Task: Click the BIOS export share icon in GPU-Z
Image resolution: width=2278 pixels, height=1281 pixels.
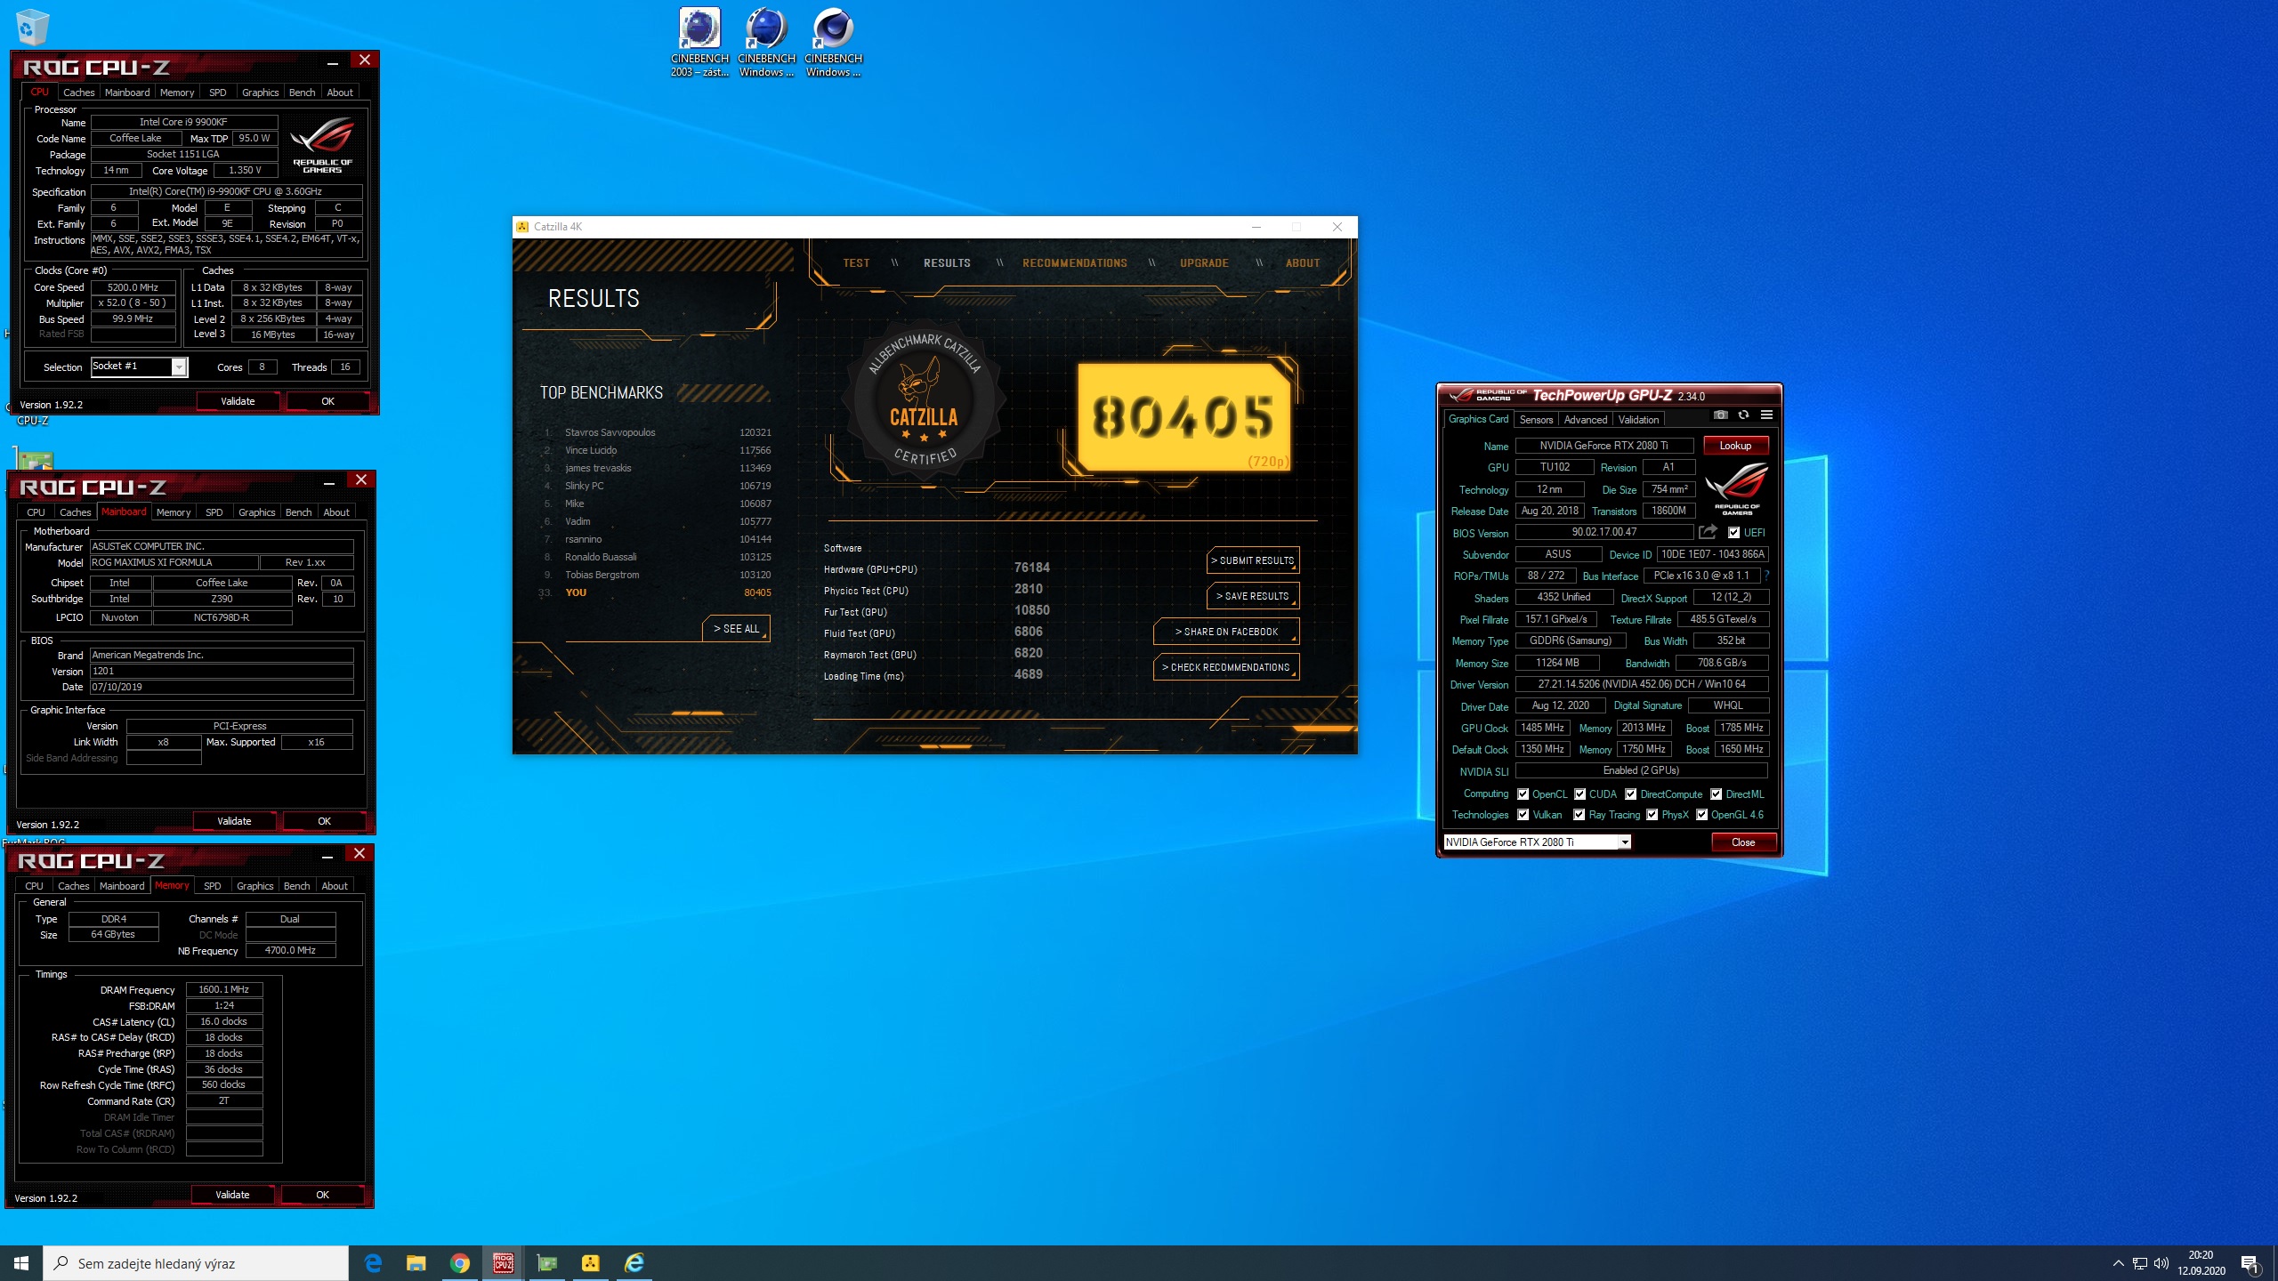Action: (1708, 532)
